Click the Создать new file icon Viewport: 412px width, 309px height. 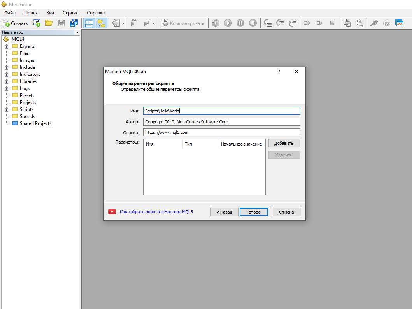tap(15, 23)
